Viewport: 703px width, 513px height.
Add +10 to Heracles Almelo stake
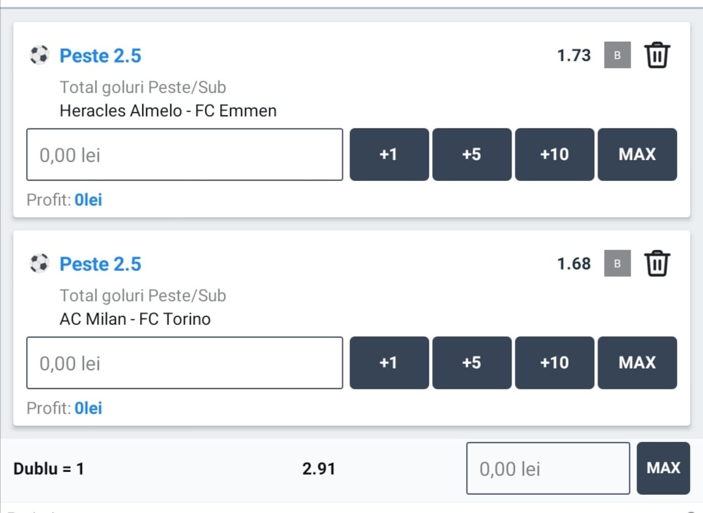(555, 154)
